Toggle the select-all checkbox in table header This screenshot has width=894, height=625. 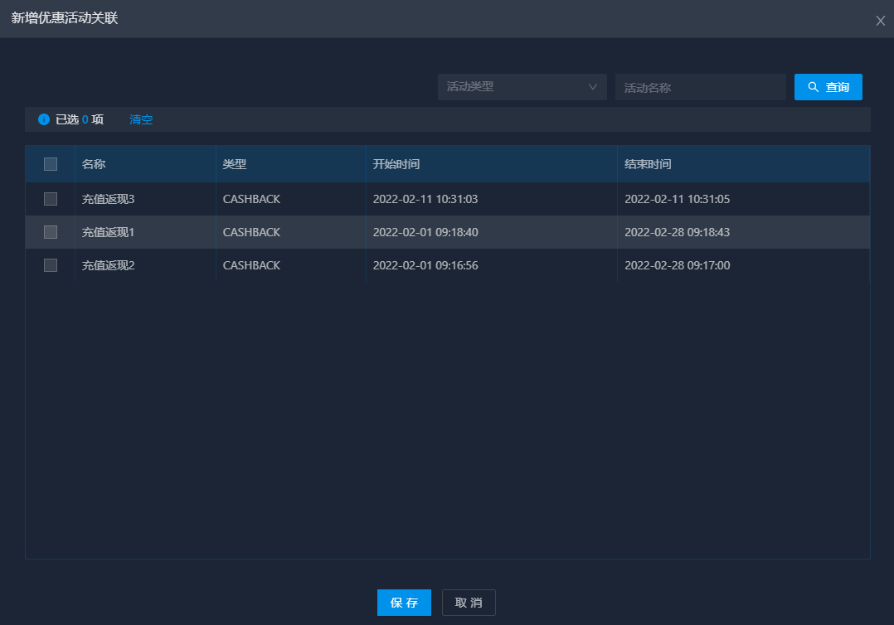(x=51, y=164)
